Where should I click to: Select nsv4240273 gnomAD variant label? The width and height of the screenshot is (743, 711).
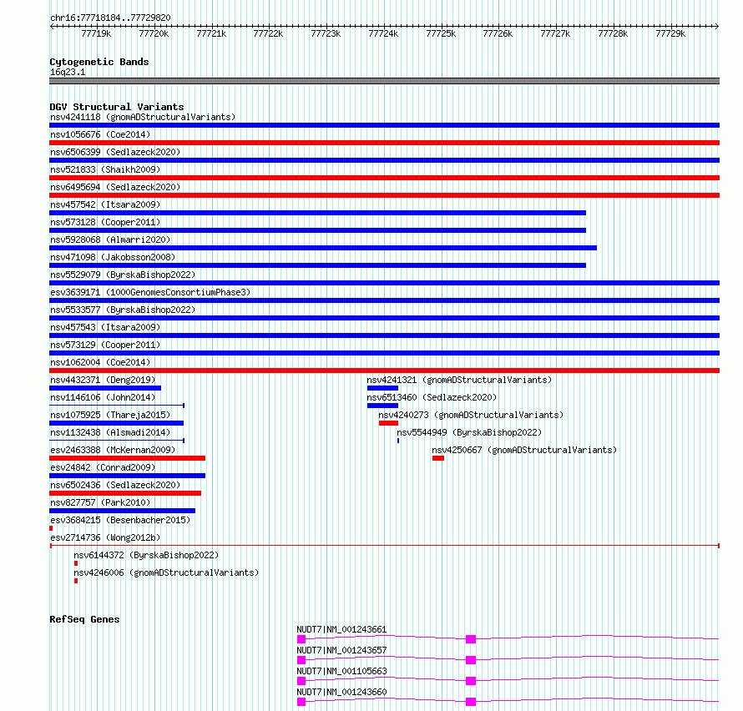pos(471,415)
